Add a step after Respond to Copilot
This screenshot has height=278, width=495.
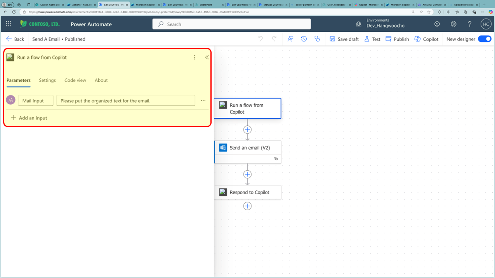click(x=247, y=206)
